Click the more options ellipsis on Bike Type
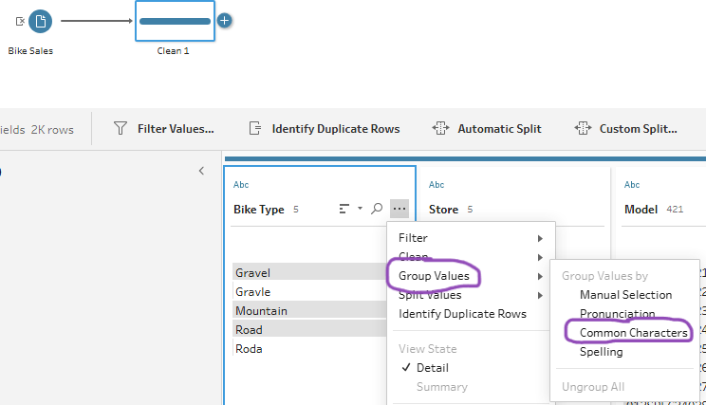706x405 pixels. coord(399,209)
